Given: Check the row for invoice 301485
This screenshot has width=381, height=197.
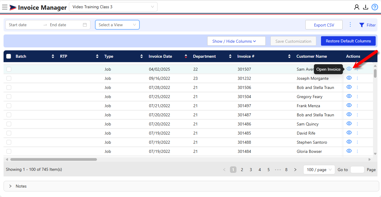Looking at the screenshot, I should point(9,133).
